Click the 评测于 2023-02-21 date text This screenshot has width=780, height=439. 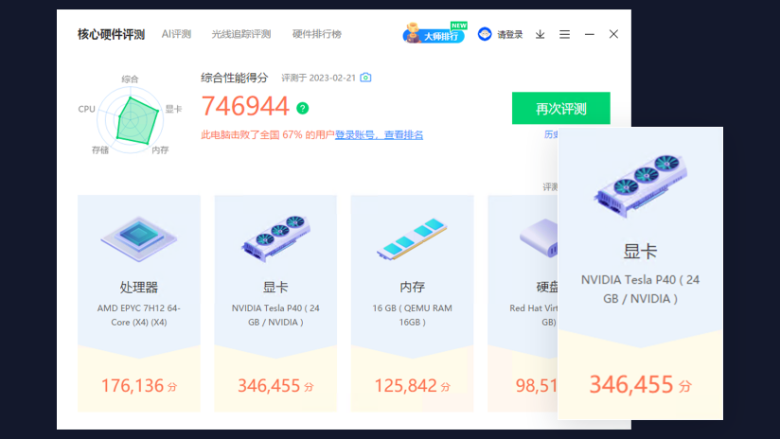coord(319,78)
